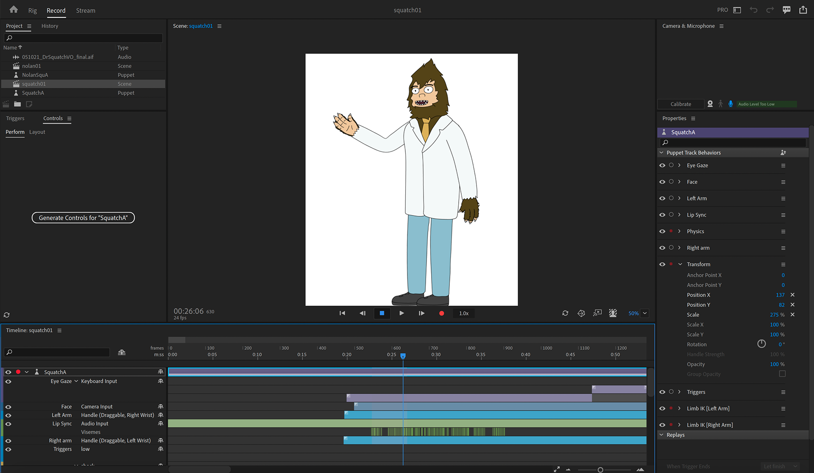Switch to the Triggers tab
814x473 pixels.
(15, 119)
